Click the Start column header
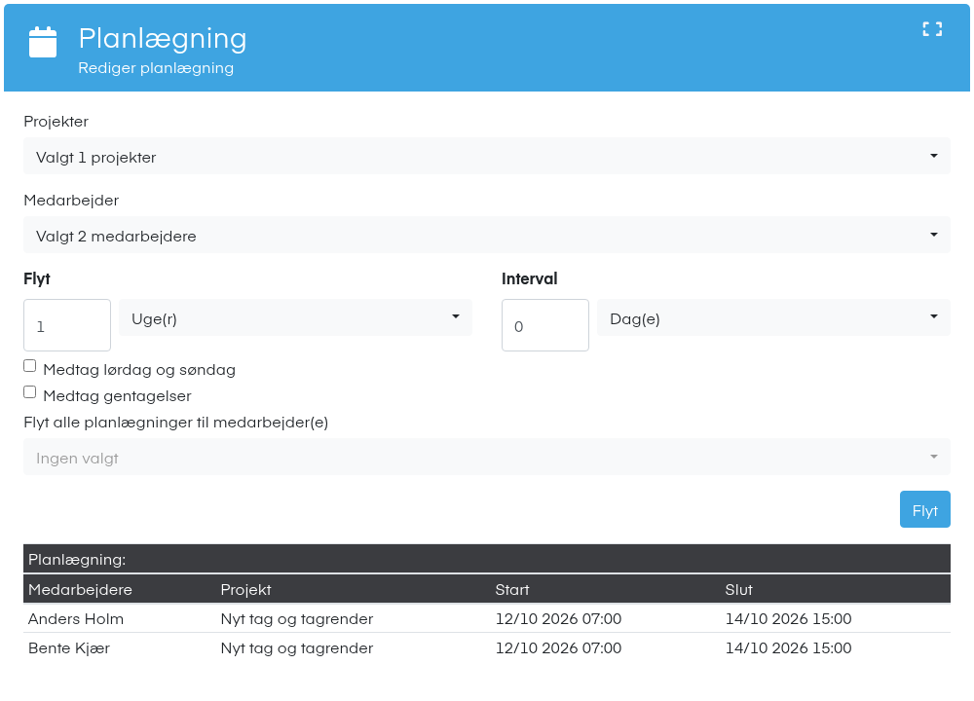974x701 pixels. [x=512, y=590]
